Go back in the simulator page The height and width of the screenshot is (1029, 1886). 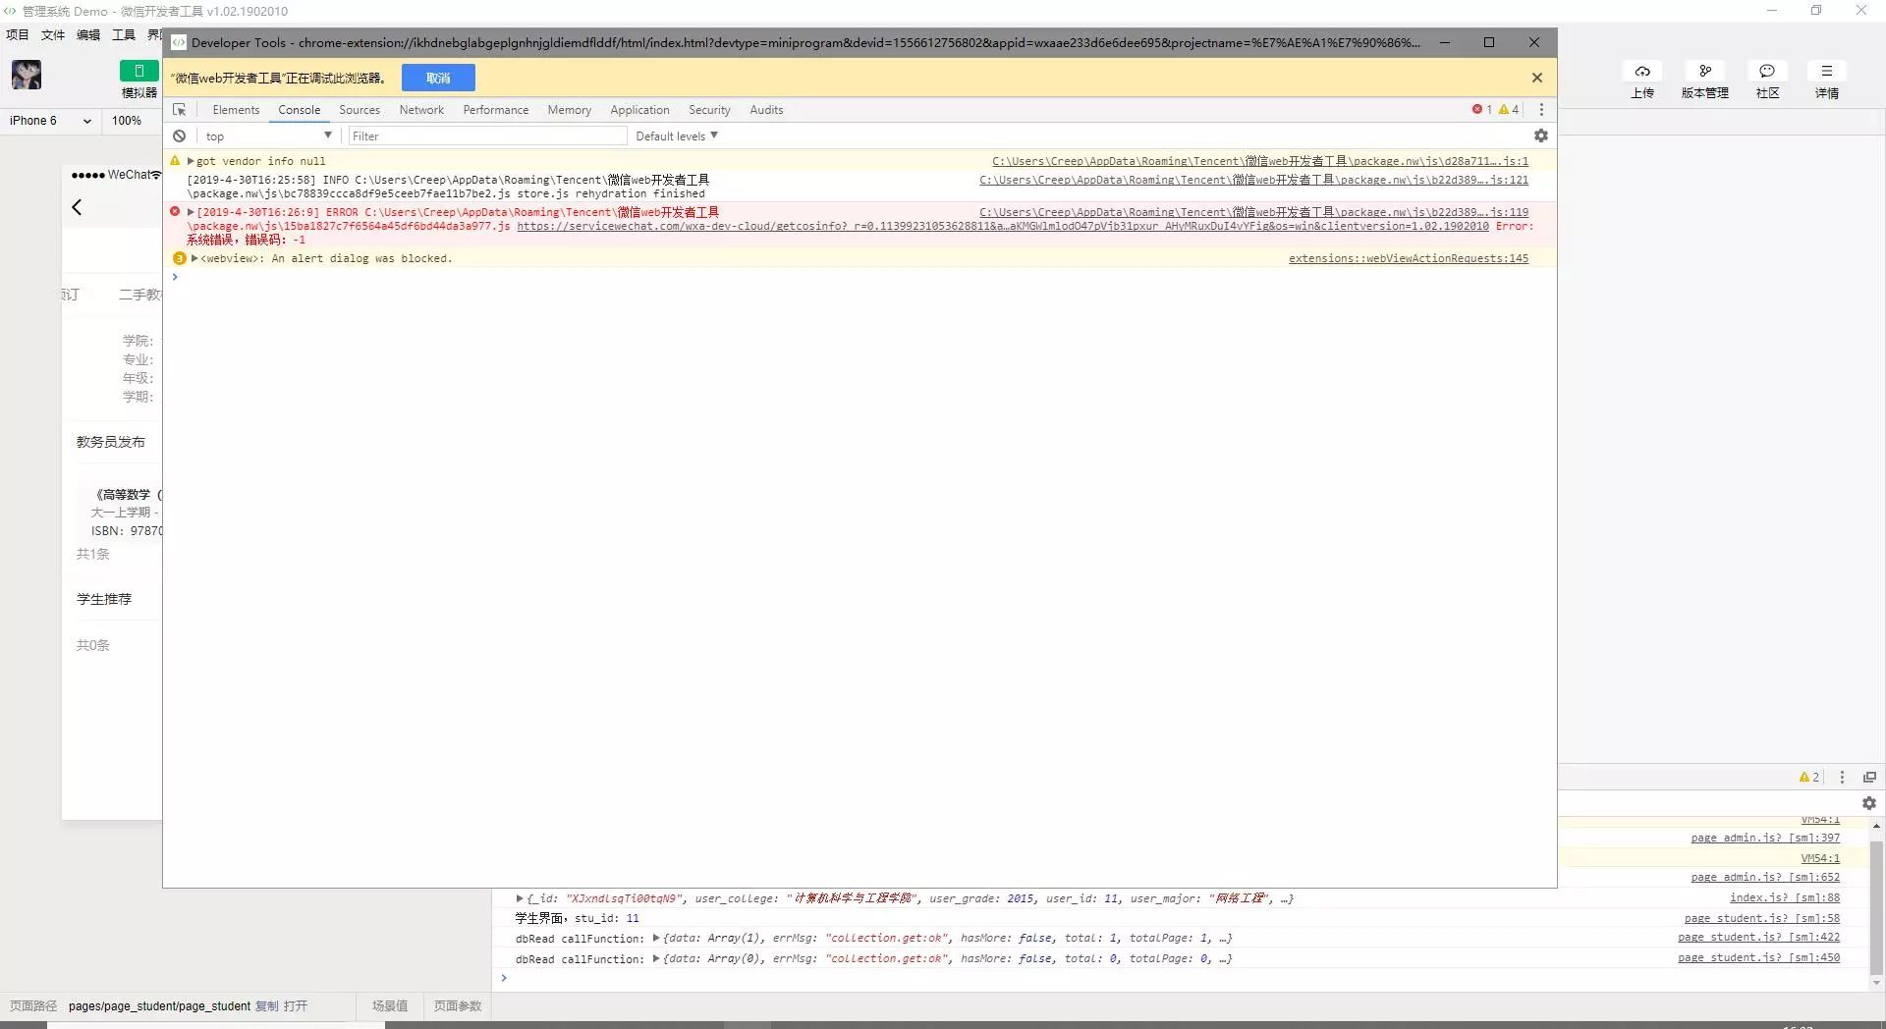point(77,207)
